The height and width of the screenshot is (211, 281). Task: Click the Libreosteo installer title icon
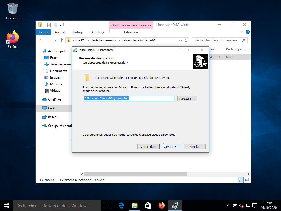pos(75,50)
